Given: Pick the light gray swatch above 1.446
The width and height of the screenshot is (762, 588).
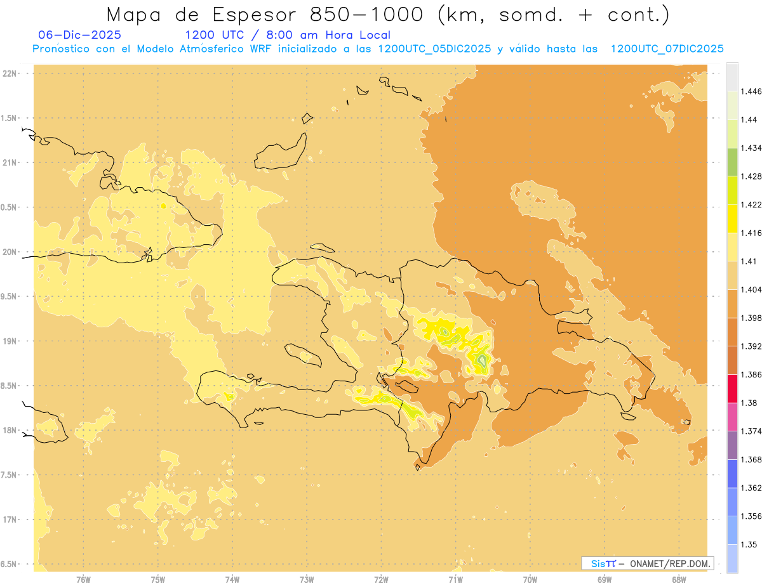Looking at the screenshot, I should 732,77.
